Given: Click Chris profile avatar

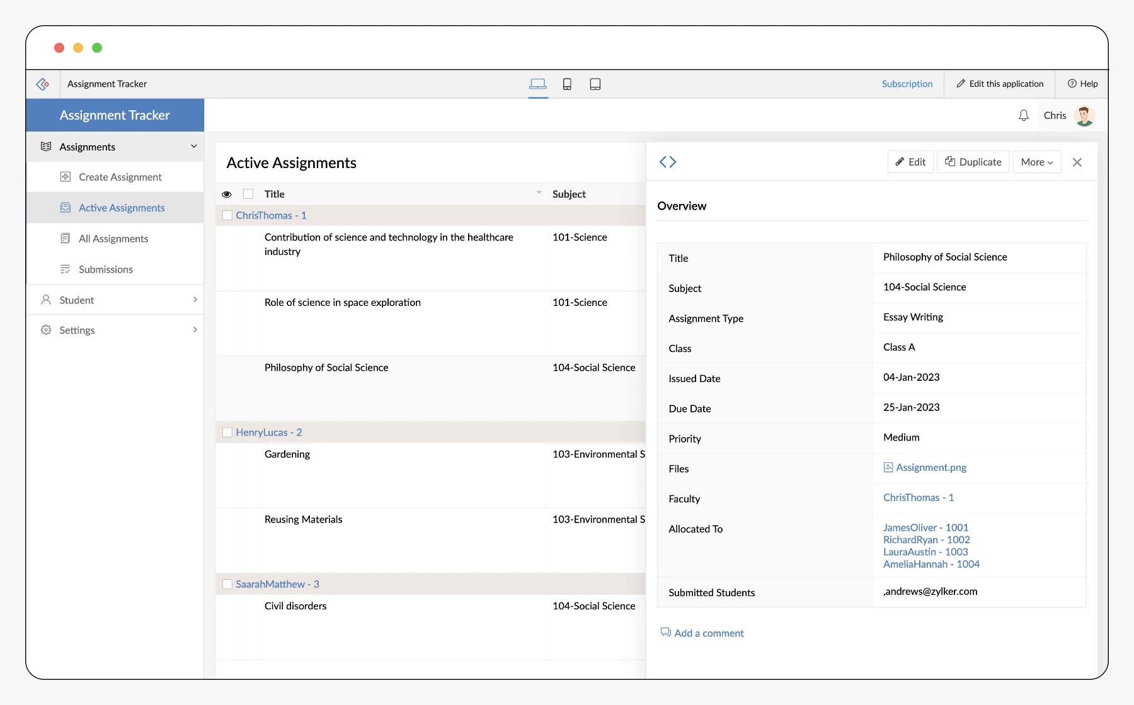Looking at the screenshot, I should [x=1084, y=115].
